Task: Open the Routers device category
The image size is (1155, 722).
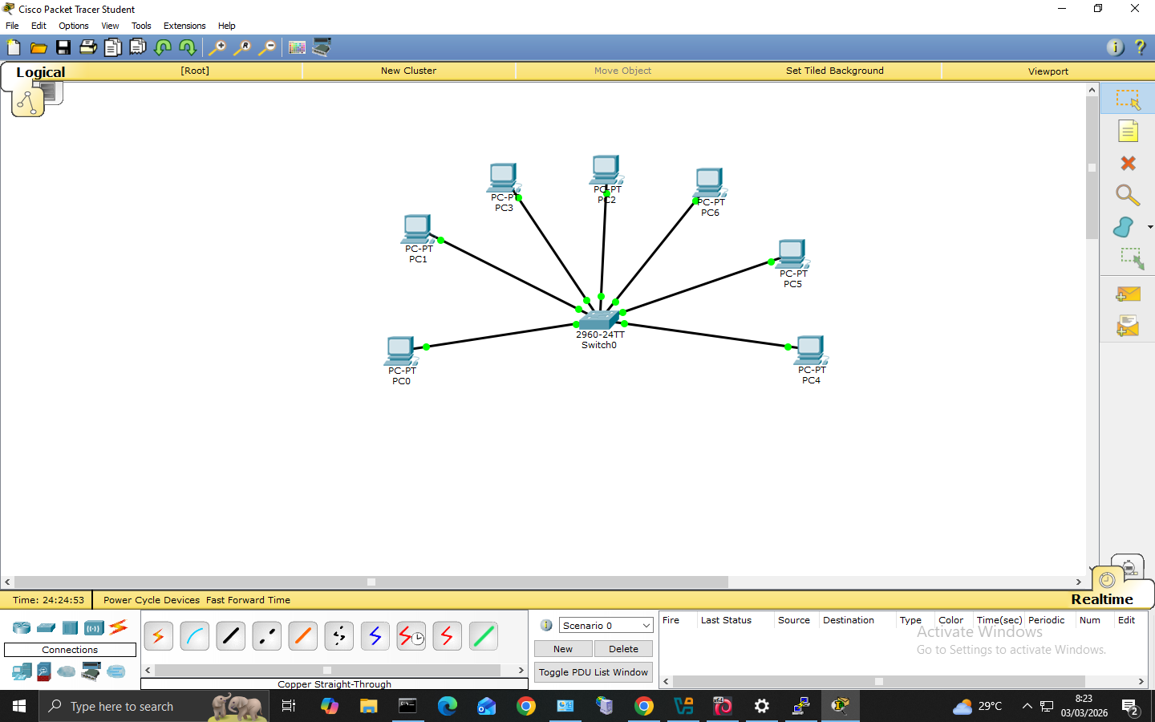Action: click(x=21, y=628)
